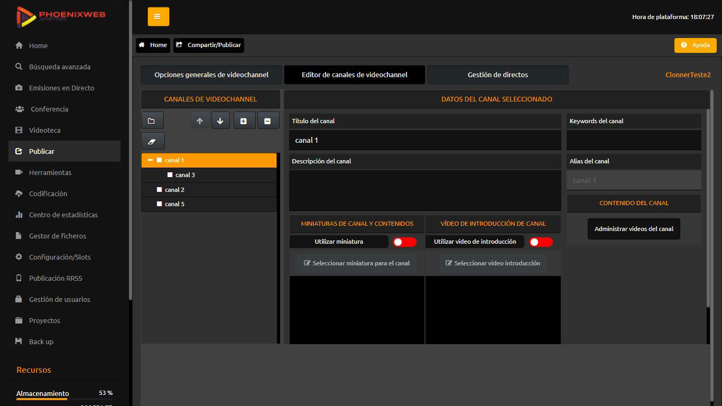Collapse the canal 1 tree node
Viewport: 722px width, 406px height.
[150, 160]
